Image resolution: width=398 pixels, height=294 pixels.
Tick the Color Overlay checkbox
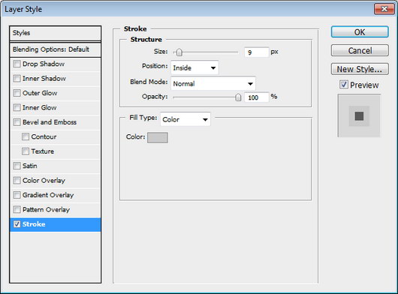pyautogui.click(x=17, y=181)
